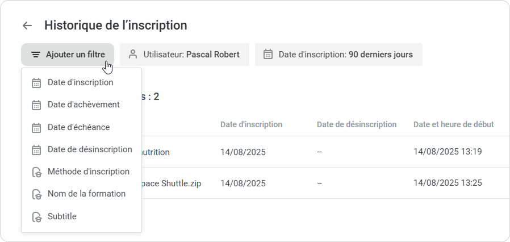Click calendar icon beside Date d'échéance
Screen dimensions: 510x242
36,128
